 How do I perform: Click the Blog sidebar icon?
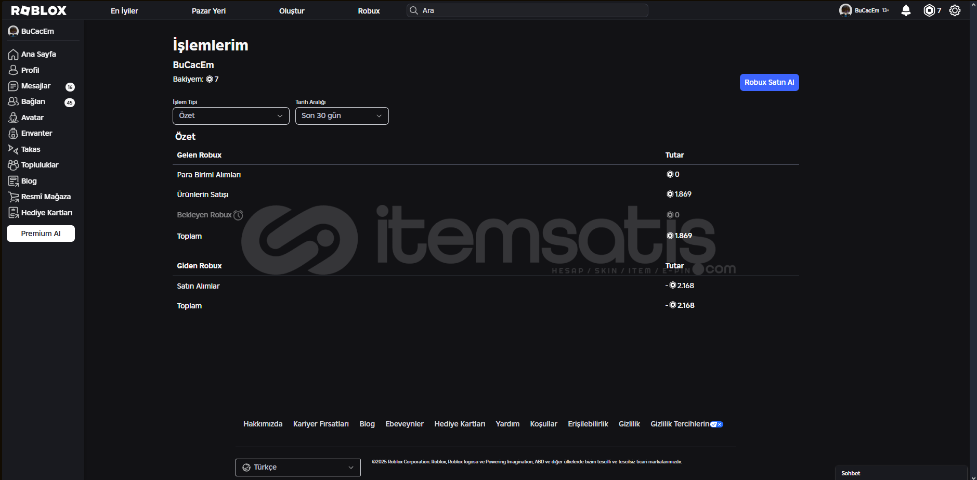click(x=14, y=181)
